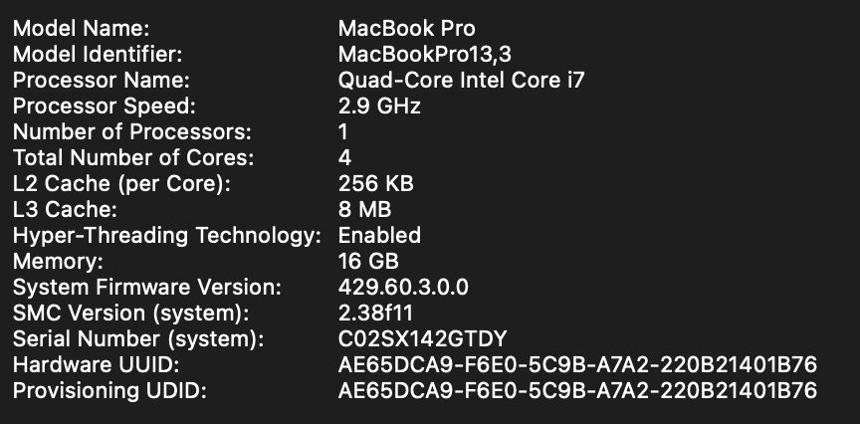This screenshot has width=860, height=424.
Task: Select the Provisioning UDID label
Action: [109, 390]
